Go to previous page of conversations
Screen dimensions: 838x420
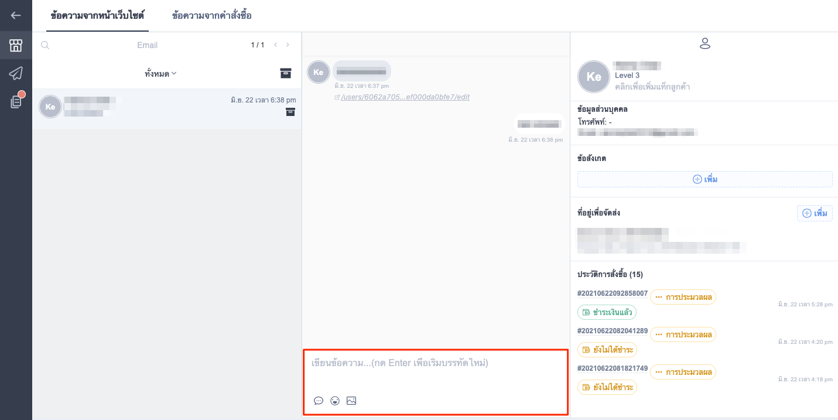275,45
